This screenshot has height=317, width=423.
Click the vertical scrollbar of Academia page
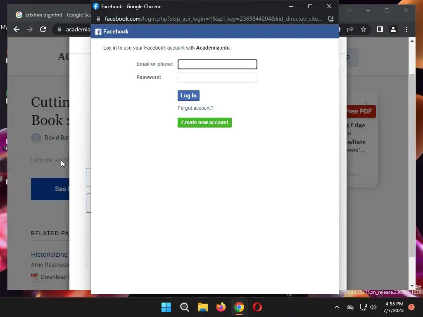point(412,165)
